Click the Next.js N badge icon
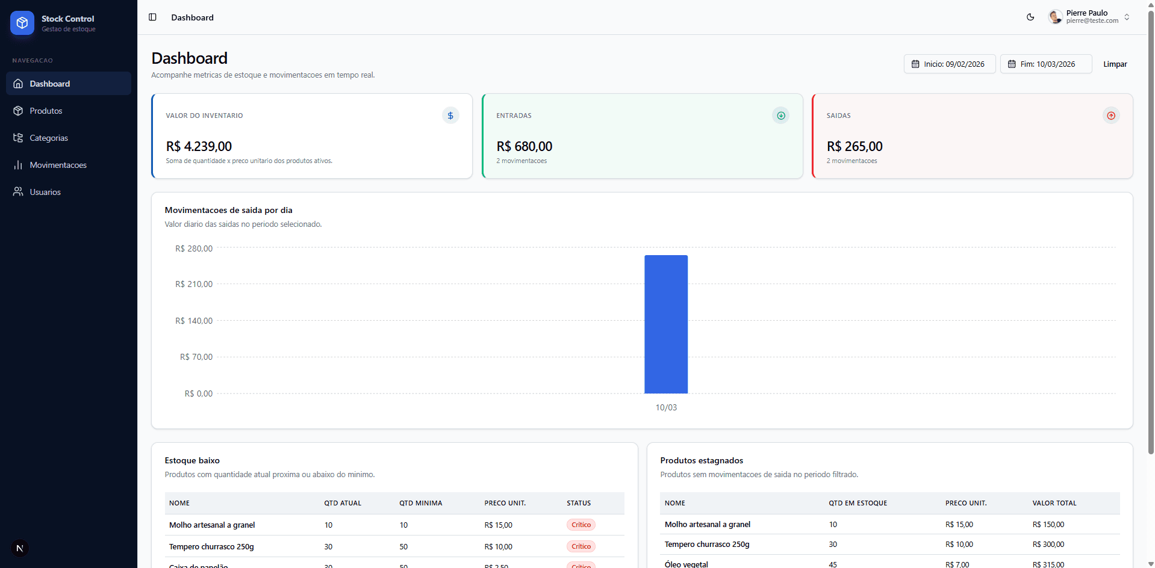Screen dimensions: 1155x568 [x=20, y=548]
